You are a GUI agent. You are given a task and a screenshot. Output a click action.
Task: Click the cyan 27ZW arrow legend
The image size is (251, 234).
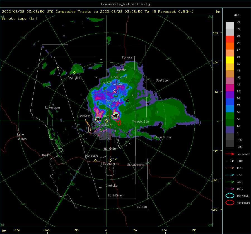(230, 175)
